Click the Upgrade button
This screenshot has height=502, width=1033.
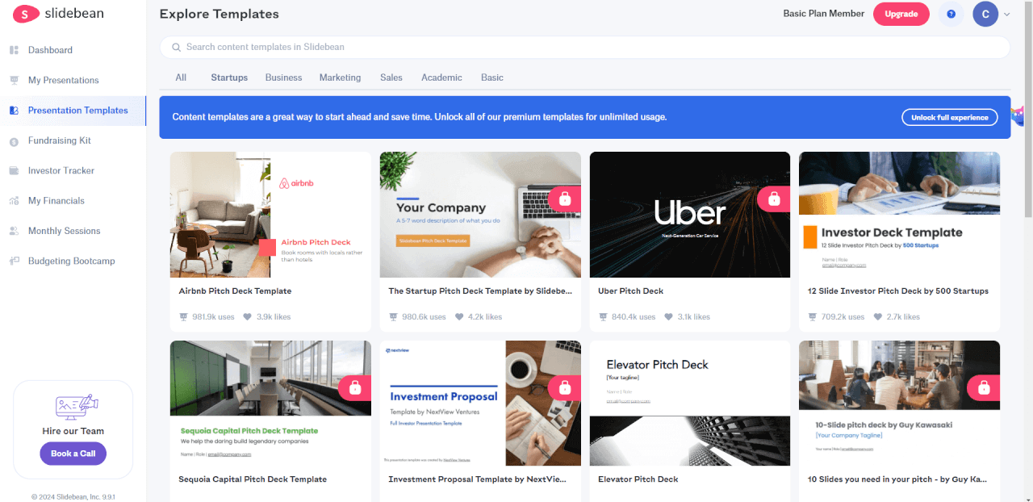tap(901, 14)
